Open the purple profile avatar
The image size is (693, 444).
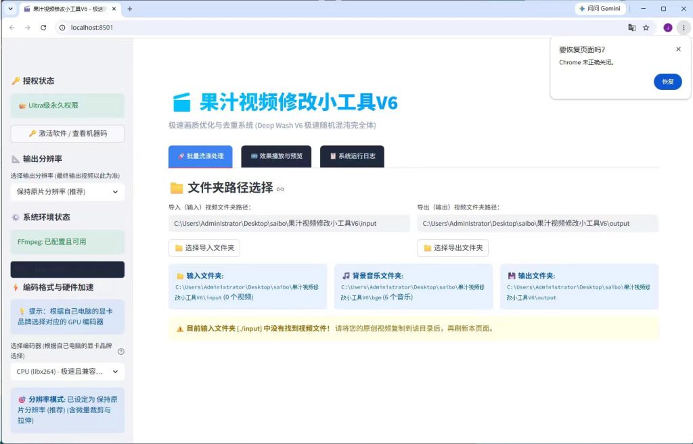pyautogui.click(x=668, y=27)
